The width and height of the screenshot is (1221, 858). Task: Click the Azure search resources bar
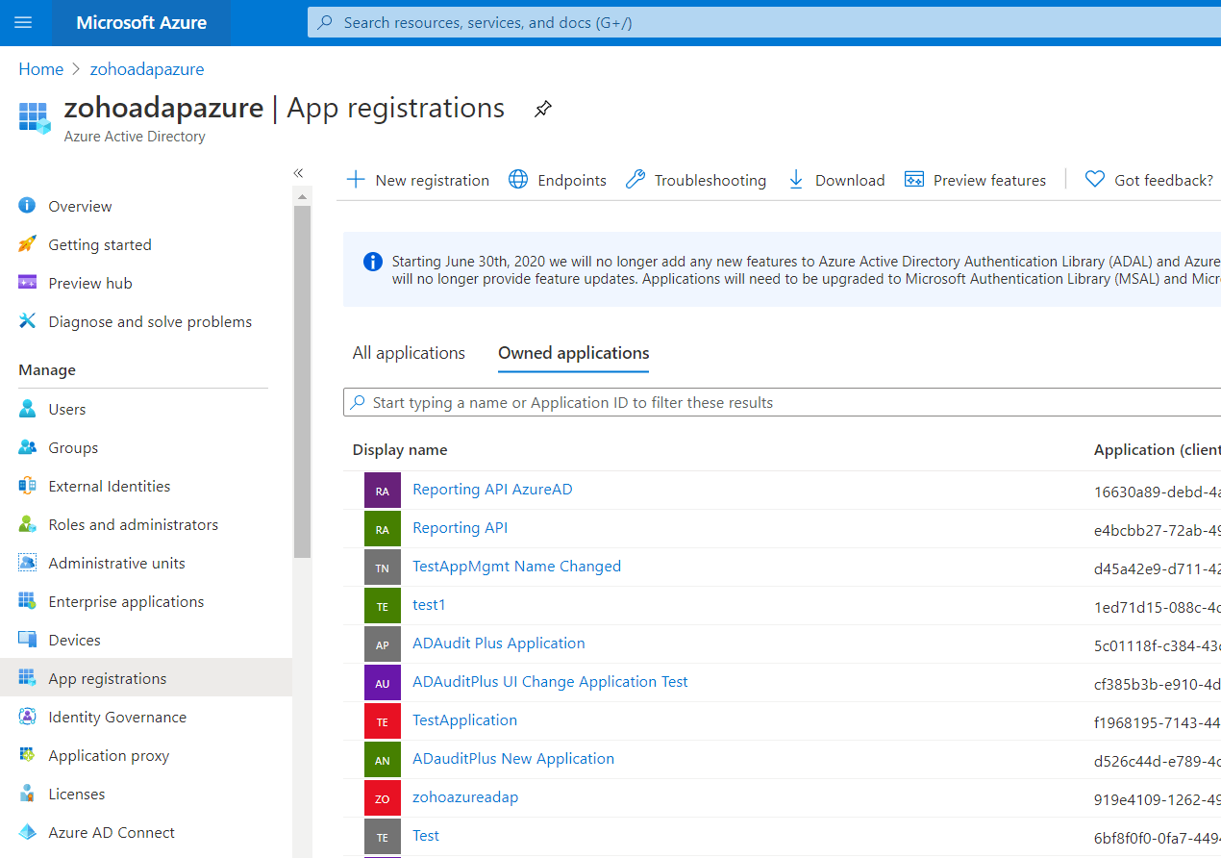760,23
